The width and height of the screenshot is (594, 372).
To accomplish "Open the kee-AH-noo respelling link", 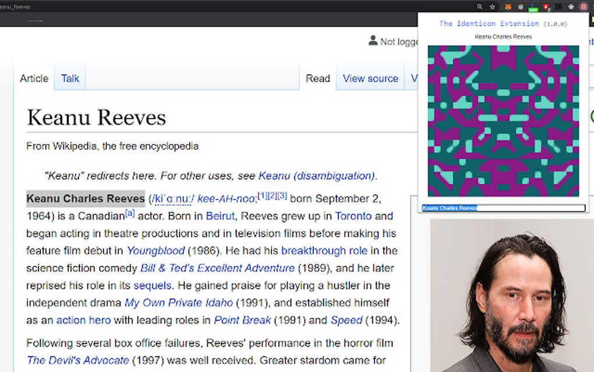I will (226, 199).
